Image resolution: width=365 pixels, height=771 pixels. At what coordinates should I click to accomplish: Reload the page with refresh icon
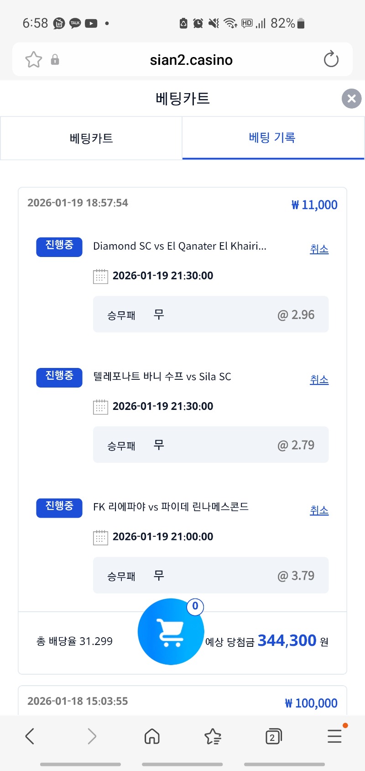(331, 59)
